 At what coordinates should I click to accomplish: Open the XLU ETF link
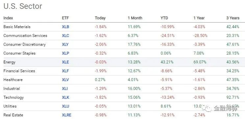click(65, 107)
